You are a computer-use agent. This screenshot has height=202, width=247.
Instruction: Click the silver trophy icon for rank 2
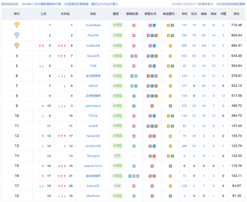(17, 35)
